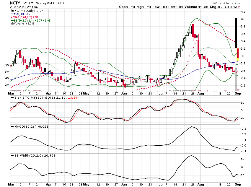Click the red dotted SAR legend marker

click(12, 17)
